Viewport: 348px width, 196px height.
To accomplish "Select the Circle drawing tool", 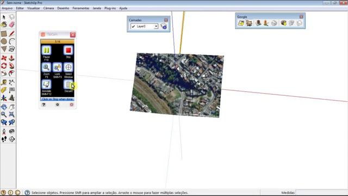I will click(x=4, y=41).
